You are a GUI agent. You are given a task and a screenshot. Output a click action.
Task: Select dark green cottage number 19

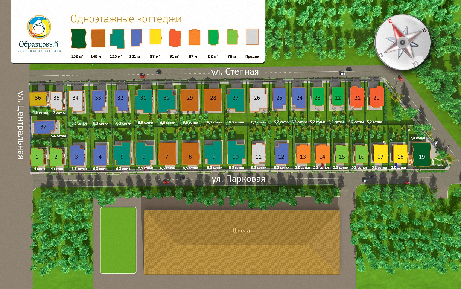click(421, 156)
